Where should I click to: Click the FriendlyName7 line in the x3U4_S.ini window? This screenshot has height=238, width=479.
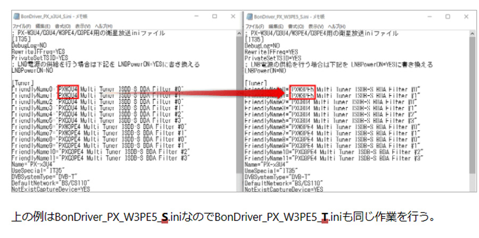tap(100, 133)
